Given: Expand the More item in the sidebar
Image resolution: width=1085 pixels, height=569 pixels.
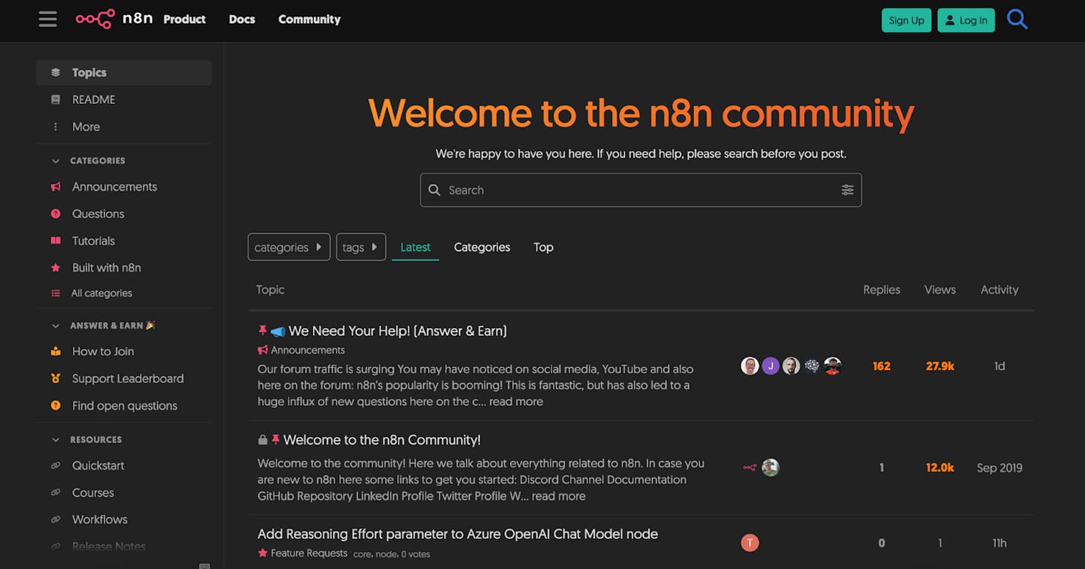Looking at the screenshot, I should [124, 127].
